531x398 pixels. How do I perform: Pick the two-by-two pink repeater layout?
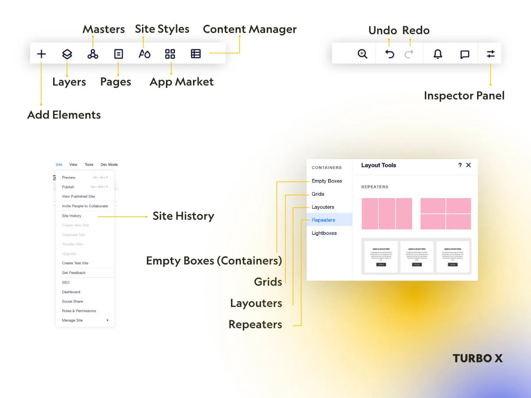[x=446, y=214]
